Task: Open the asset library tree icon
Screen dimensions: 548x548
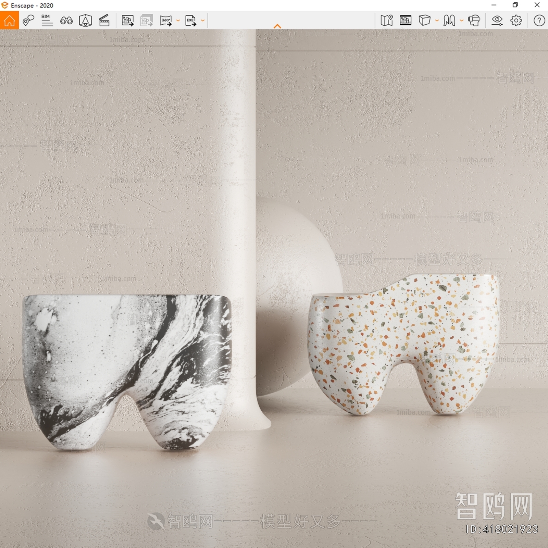Action: [x=85, y=21]
